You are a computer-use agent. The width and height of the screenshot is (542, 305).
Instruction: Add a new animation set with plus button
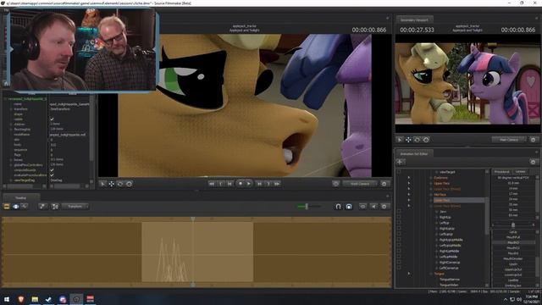[x=401, y=162]
